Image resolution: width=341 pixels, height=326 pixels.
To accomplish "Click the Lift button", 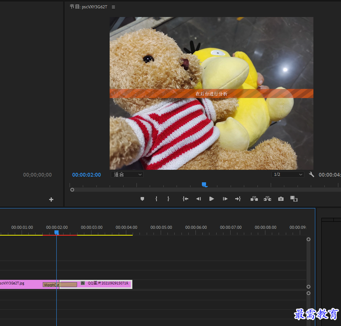I will coord(254,199).
